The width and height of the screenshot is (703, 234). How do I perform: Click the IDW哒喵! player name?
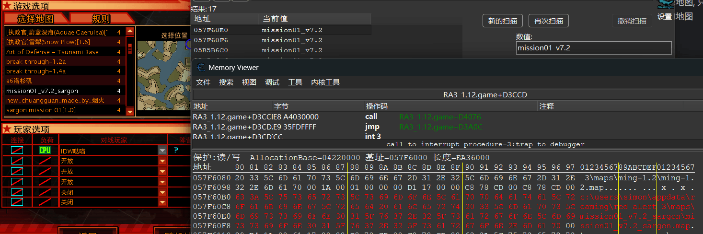click(73, 151)
